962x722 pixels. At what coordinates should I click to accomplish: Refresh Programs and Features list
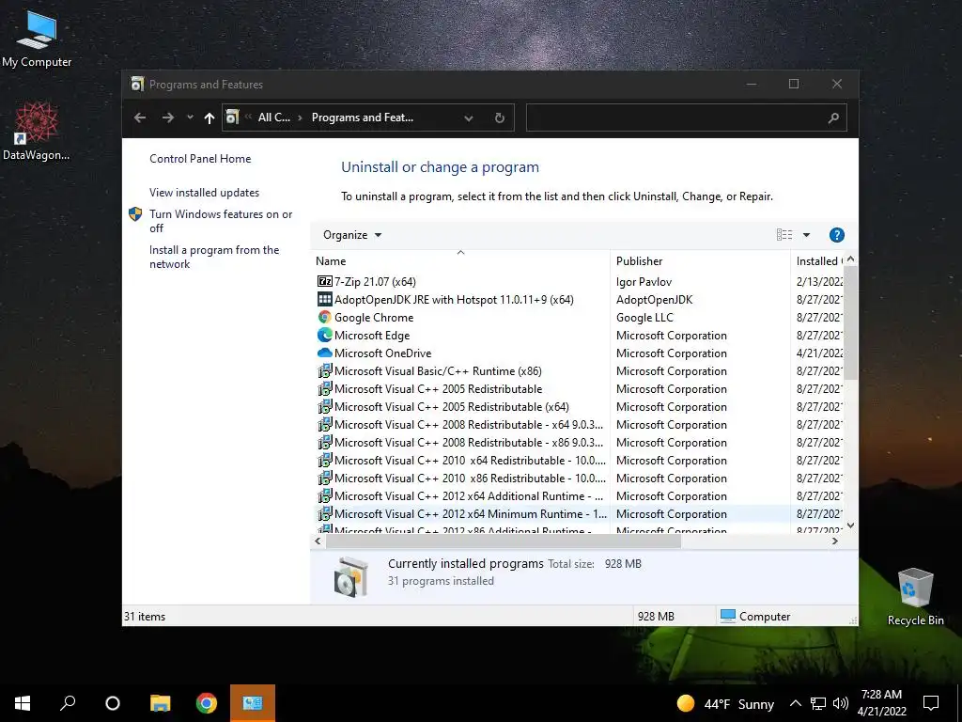click(x=500, y=118)
